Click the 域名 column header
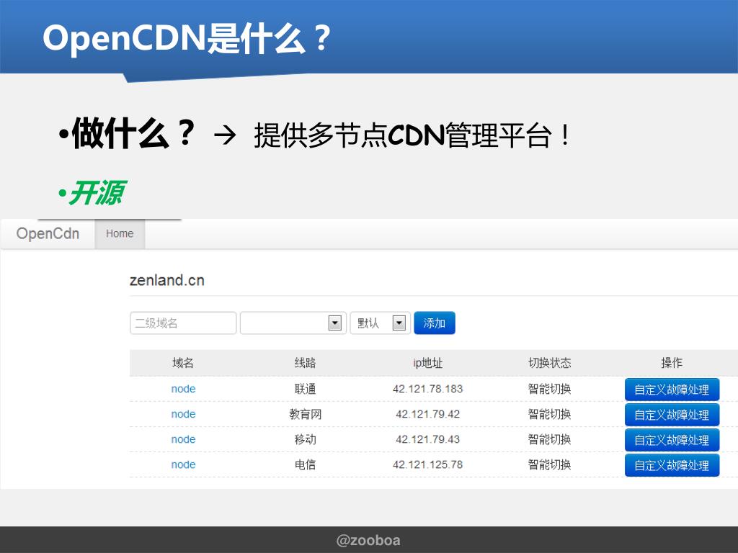The image size is (738, 553). click(183, 363)
